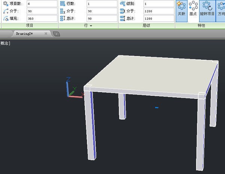Click the 项目数 item count icon
The height and width of the screenshot is (174, 225).
coord(5,3)
